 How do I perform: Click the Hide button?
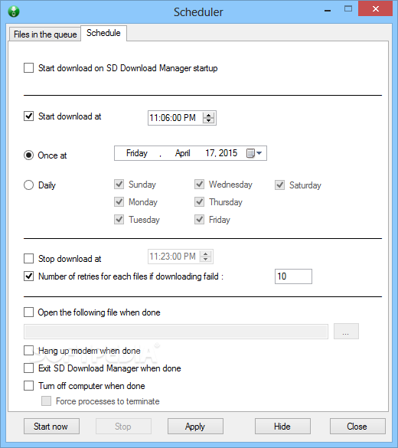282,427
